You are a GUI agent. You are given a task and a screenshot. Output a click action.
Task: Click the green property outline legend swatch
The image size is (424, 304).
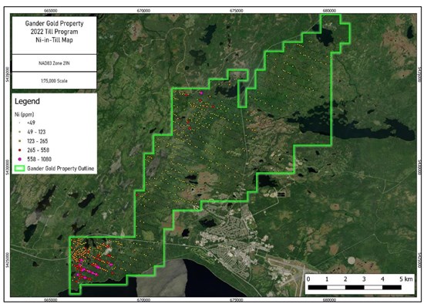click(x=19, y=168)
